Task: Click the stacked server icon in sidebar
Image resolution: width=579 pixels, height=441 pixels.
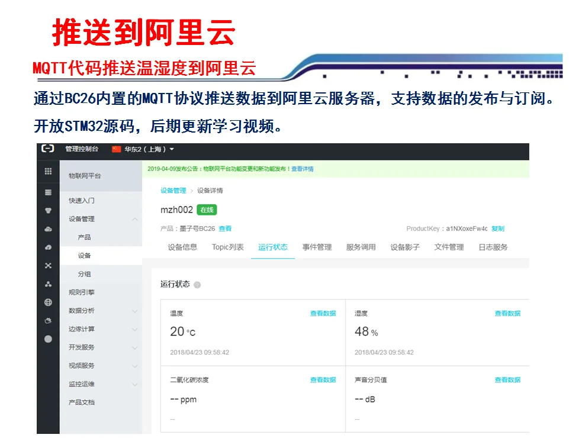Action: pyautogui.click(x=48, y=192)
